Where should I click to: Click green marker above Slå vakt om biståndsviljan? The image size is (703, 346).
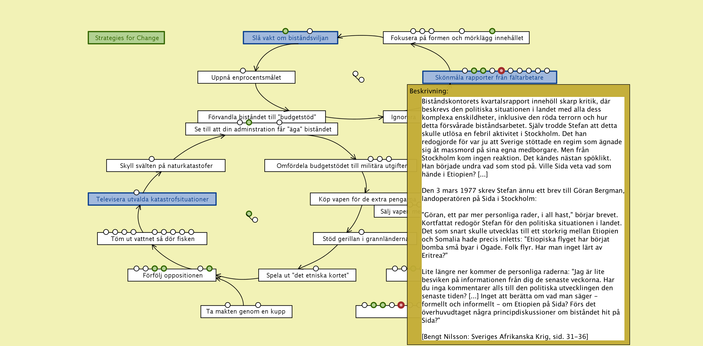pos(285,31)
